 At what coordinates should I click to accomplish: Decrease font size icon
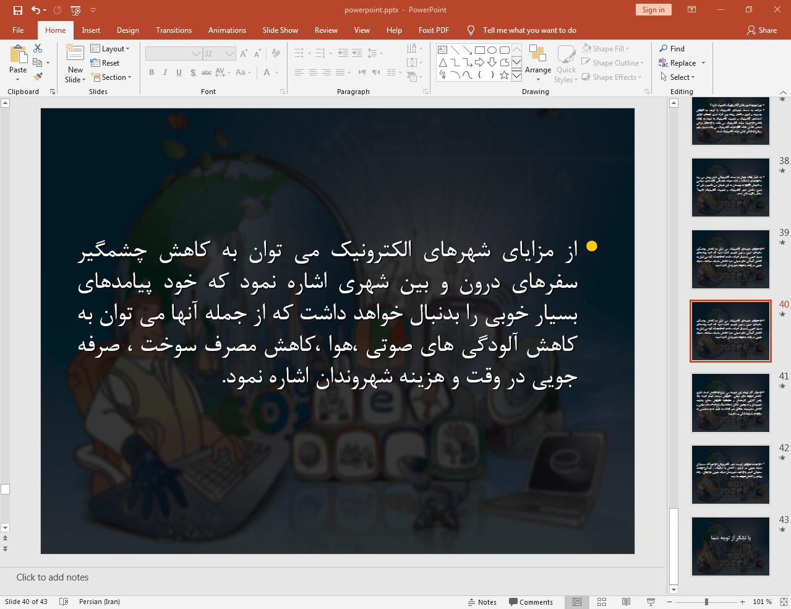pyautogui.click(x=257, y=54)
